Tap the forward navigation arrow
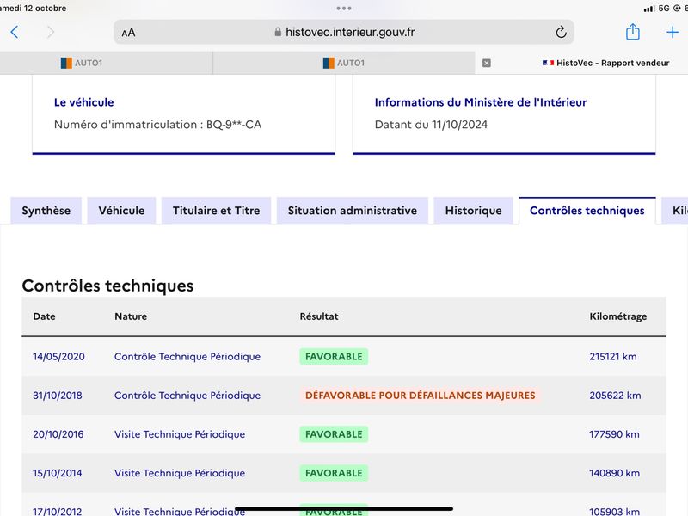688x516 pixels. tap(51, 32)
